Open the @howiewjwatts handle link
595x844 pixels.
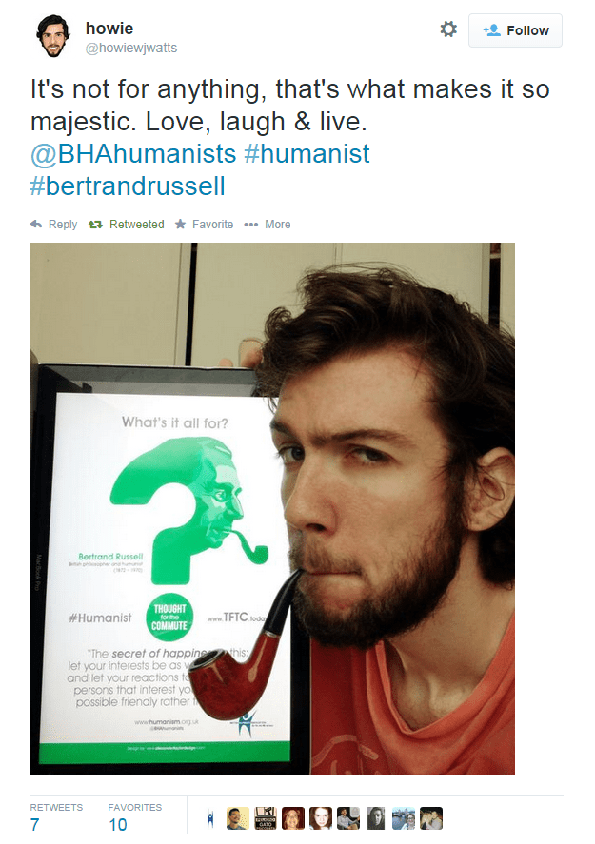pyautogui.click(x=130, y=48)
